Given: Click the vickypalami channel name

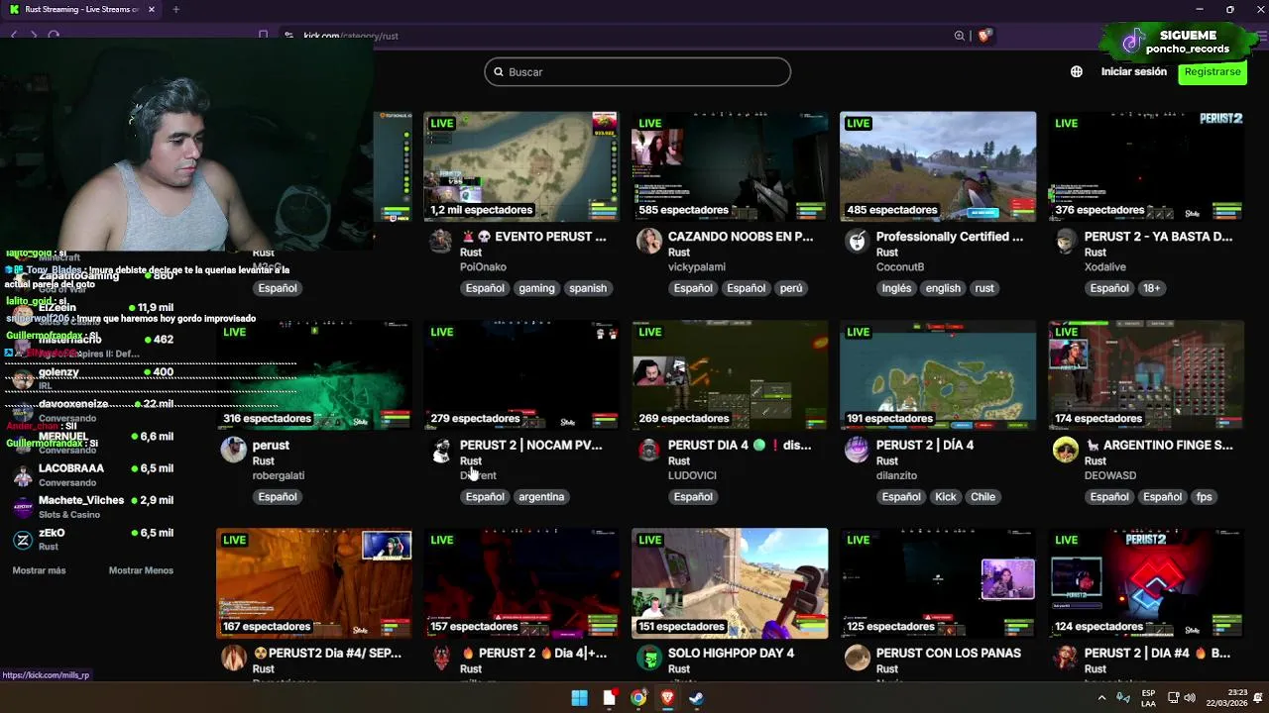Looking at the screenshot, I should point(697,267).
